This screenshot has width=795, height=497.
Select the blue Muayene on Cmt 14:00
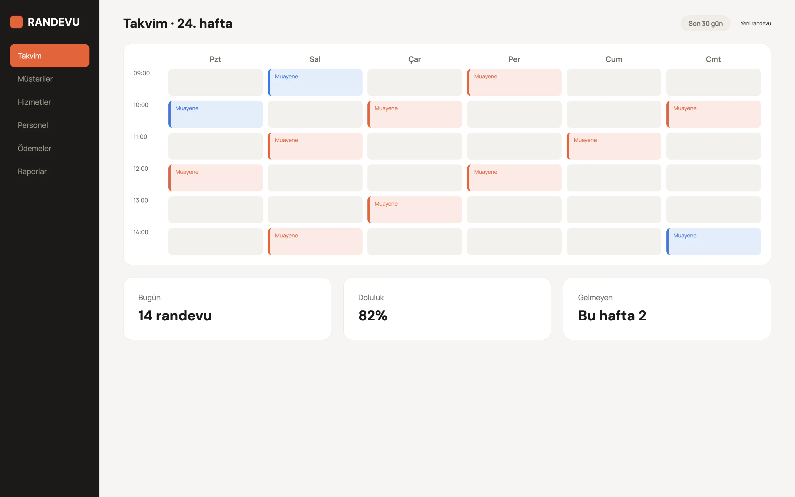coord(714,242)
